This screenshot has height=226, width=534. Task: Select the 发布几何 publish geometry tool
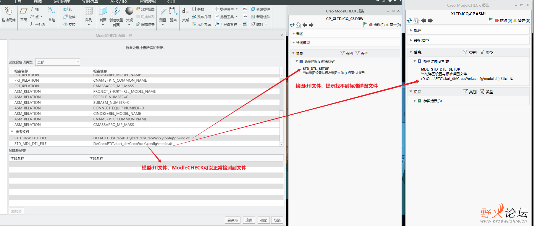201,17
